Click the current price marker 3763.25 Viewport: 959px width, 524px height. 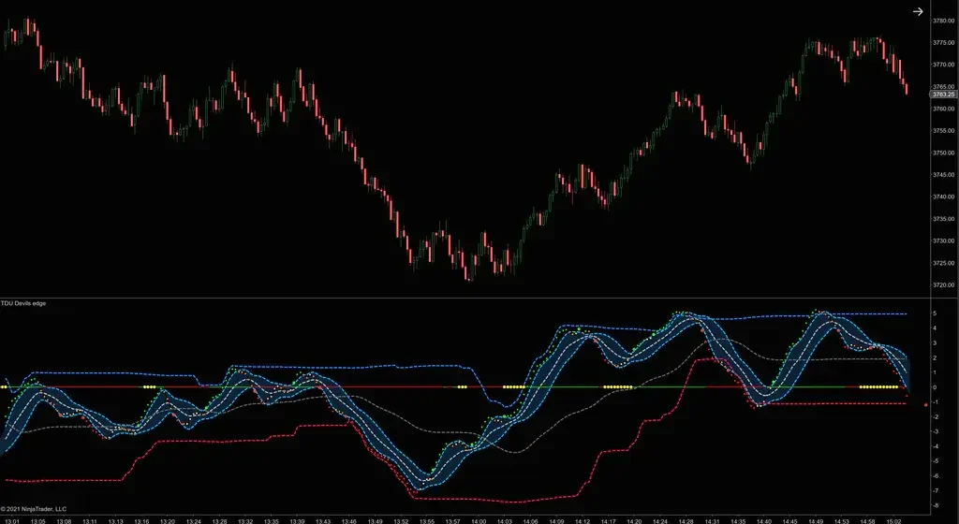944,95
